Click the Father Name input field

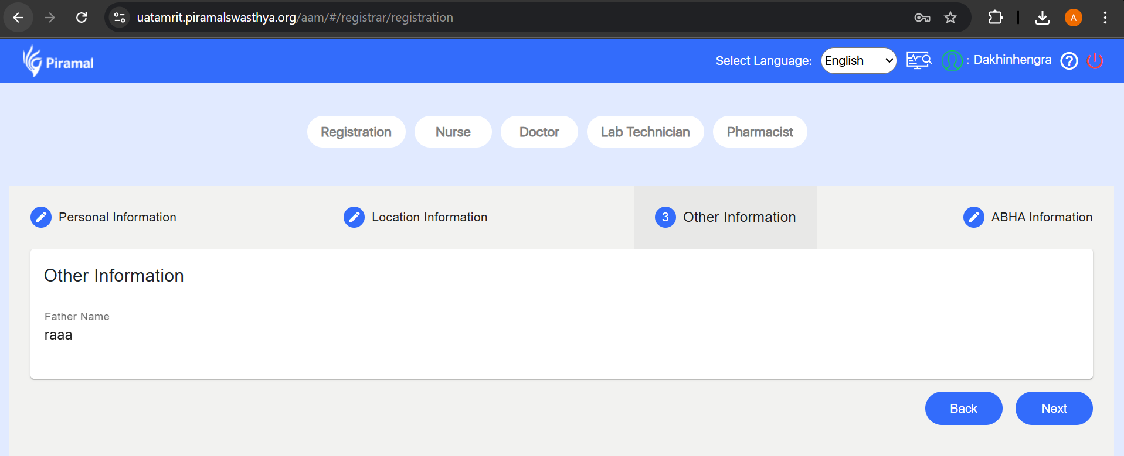(209, 335)
